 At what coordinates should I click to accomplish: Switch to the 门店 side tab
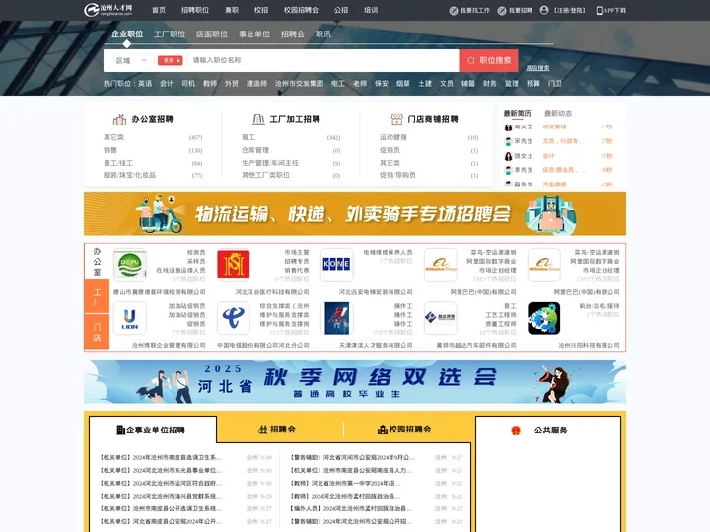click(x=97, y=332)
